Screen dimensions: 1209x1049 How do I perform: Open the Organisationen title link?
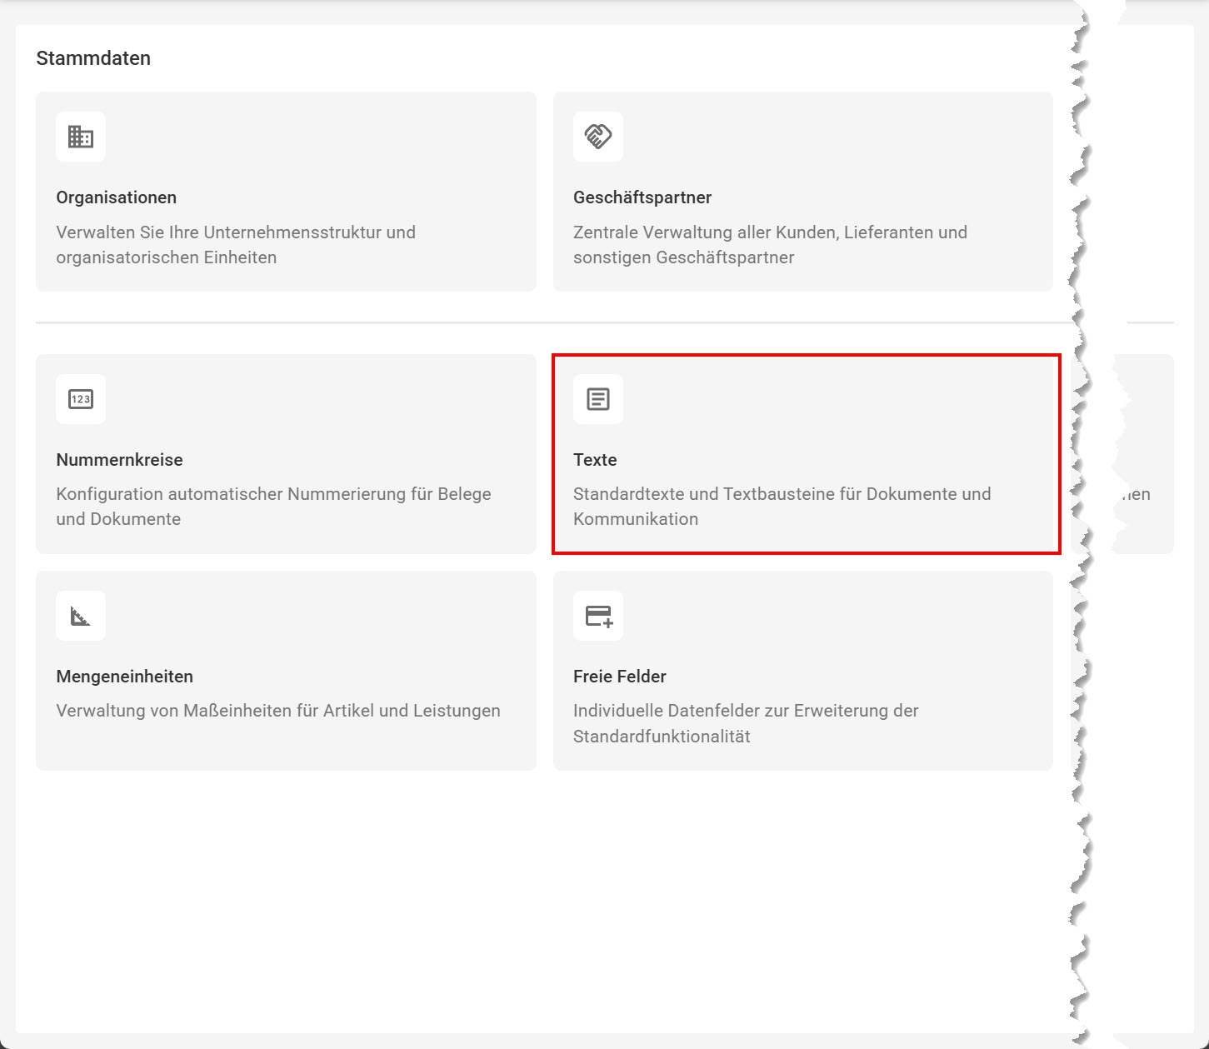coord(116,197)
